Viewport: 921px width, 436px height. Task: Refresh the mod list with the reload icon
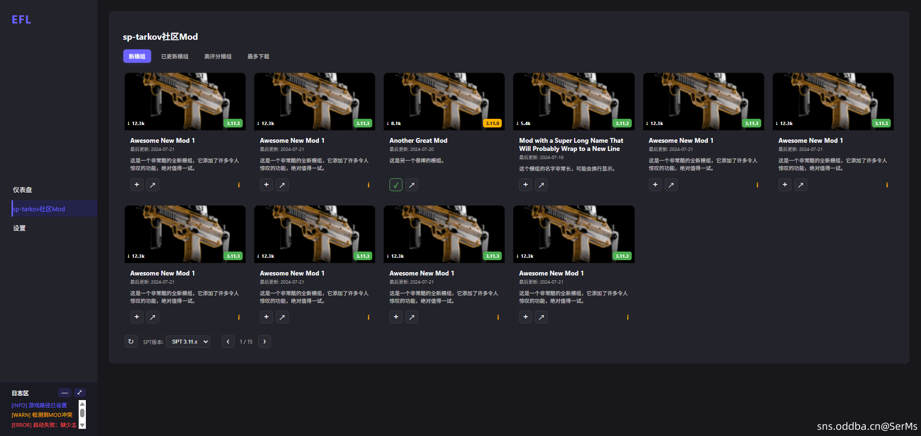click(131, 342)
